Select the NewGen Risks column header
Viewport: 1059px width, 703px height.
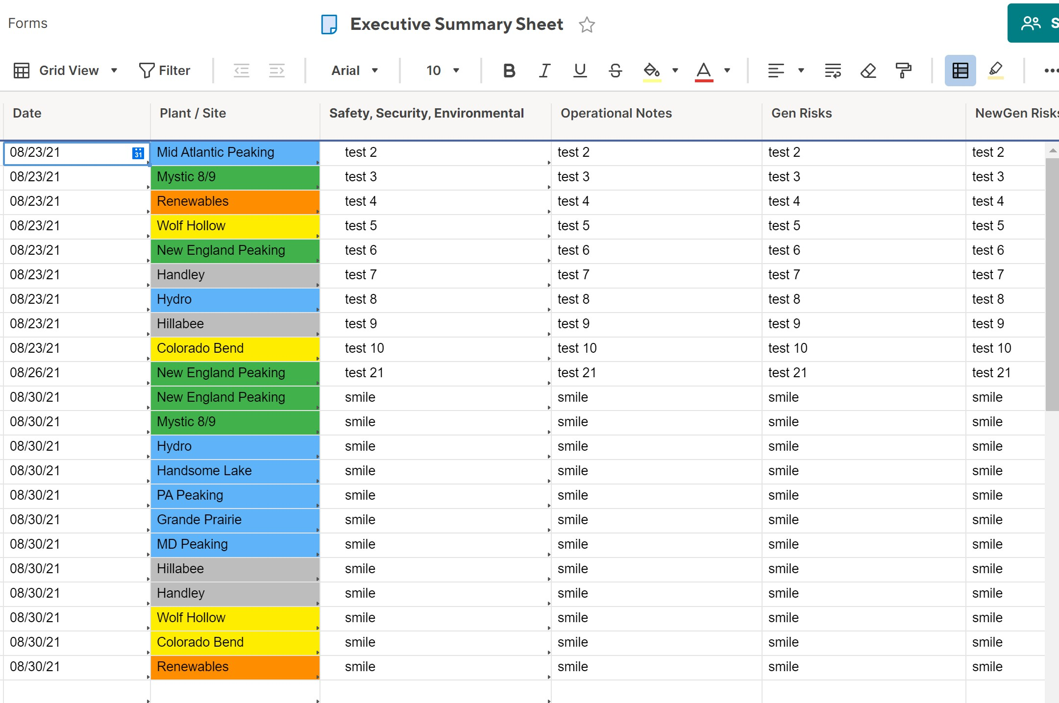(x=1012, y=114)
